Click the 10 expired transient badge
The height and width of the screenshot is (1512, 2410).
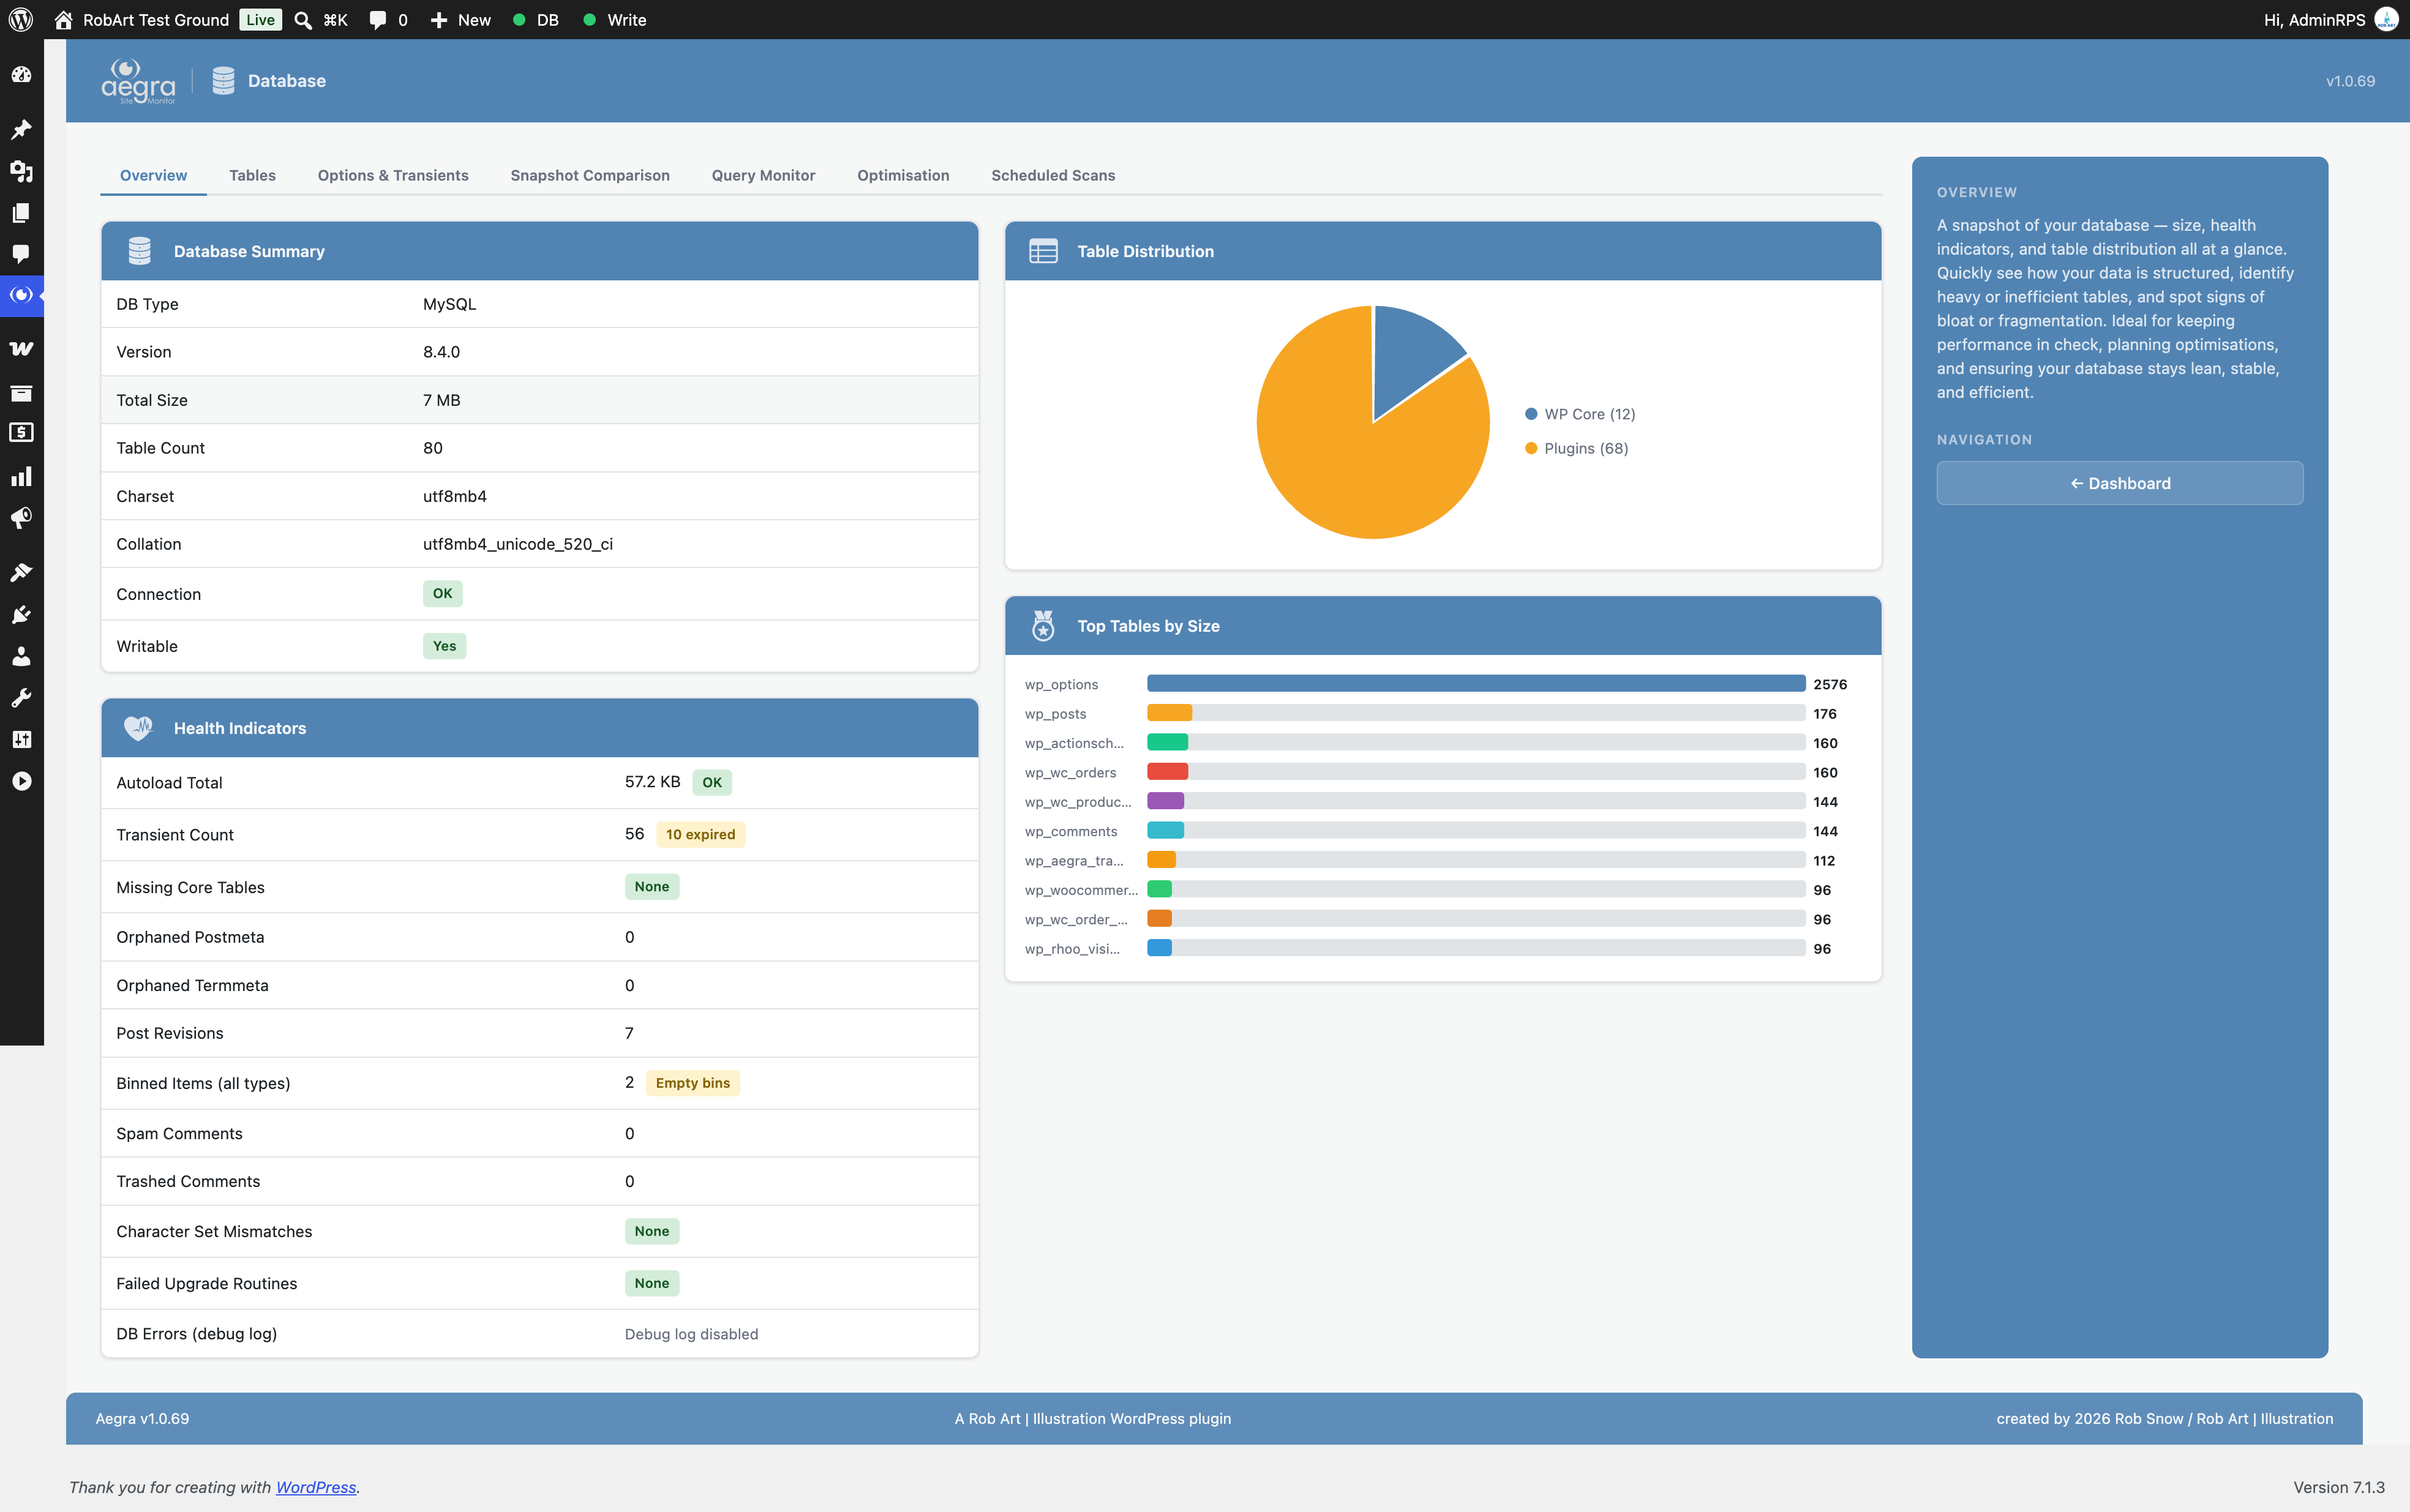(x=700, y=834)
